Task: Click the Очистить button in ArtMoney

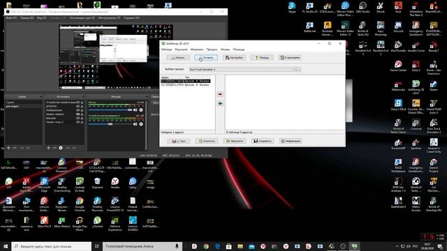Action: [207, 141]
